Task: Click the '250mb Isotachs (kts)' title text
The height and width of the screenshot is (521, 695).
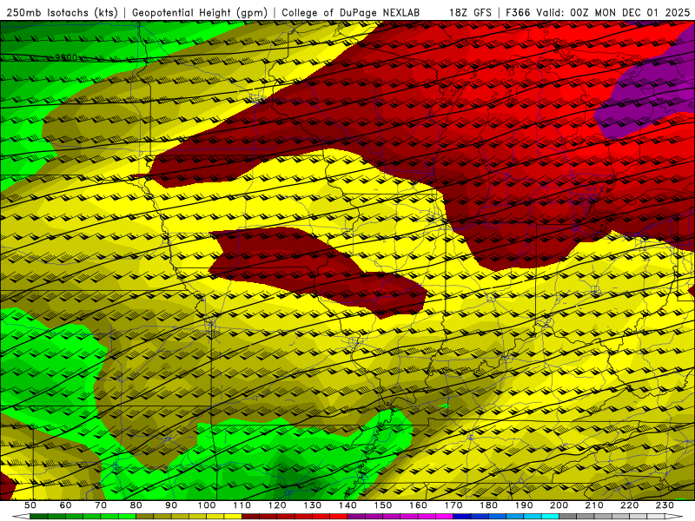Action: [x=62, y=13]
